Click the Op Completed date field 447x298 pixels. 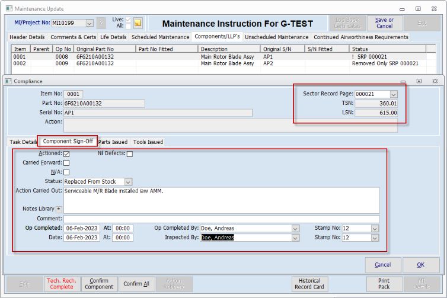[x=82, y=229]
